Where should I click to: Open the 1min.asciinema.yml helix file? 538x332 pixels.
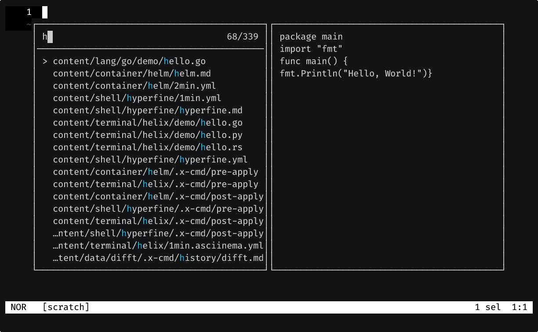pyautogui.click(x=158, y=245)
